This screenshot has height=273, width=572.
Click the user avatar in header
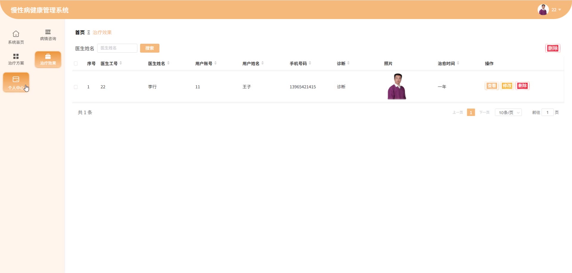pos(543,10)
